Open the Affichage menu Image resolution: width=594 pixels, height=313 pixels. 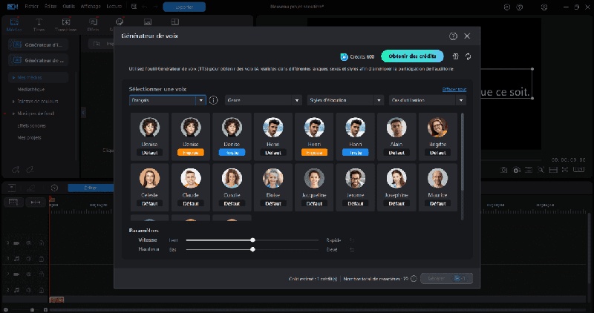91,7
